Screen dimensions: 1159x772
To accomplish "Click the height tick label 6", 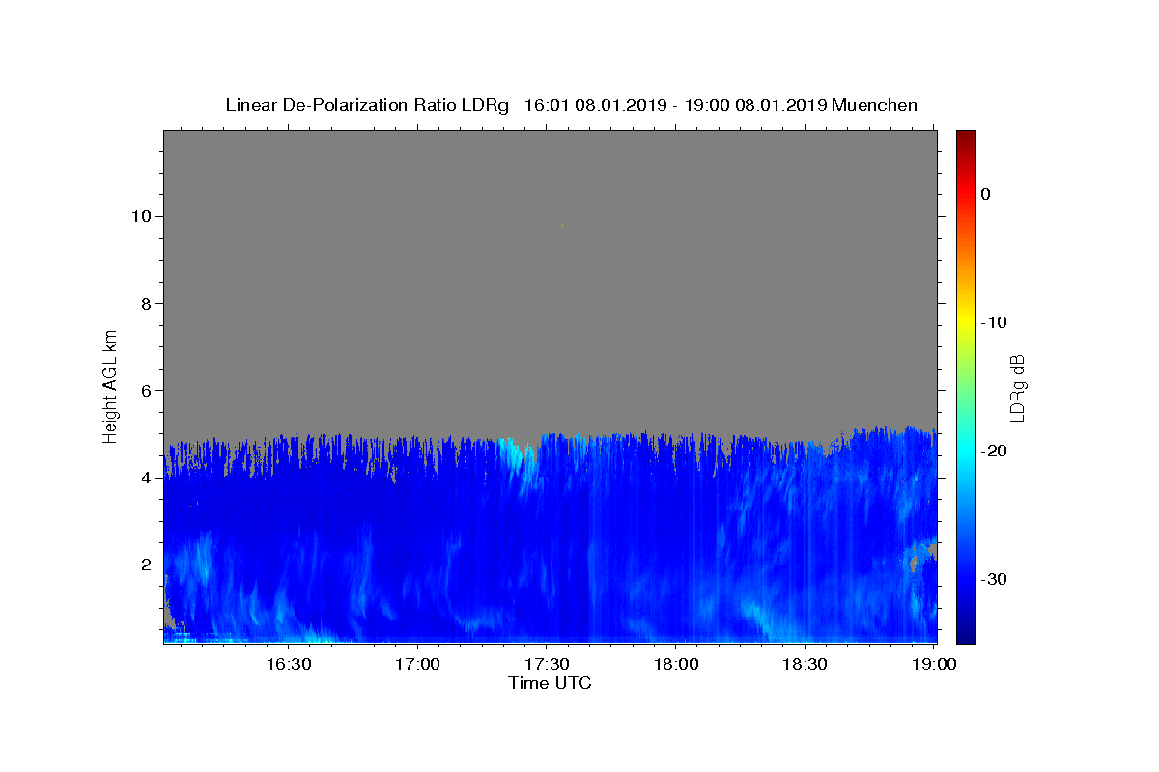I will pyautogui.click(x=148, y=390).
